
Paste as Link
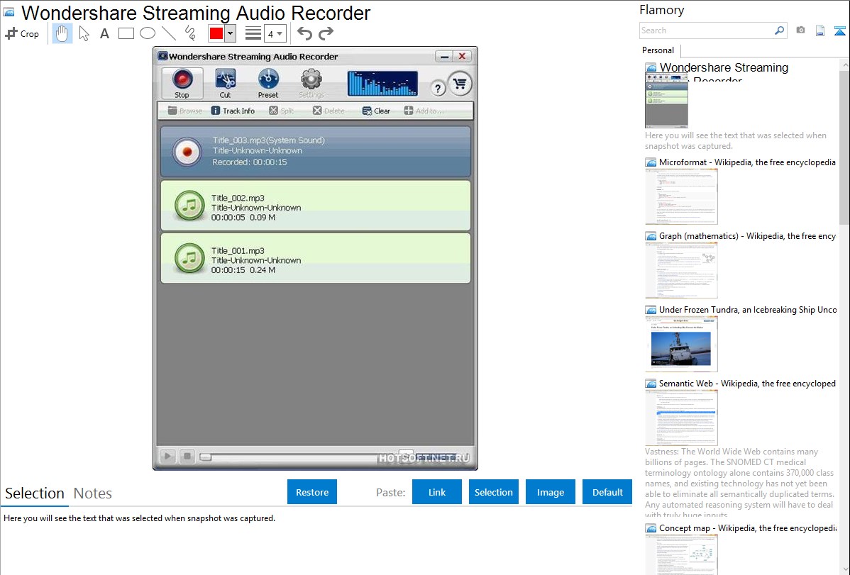pyautogui.click(x=437, y=492)
